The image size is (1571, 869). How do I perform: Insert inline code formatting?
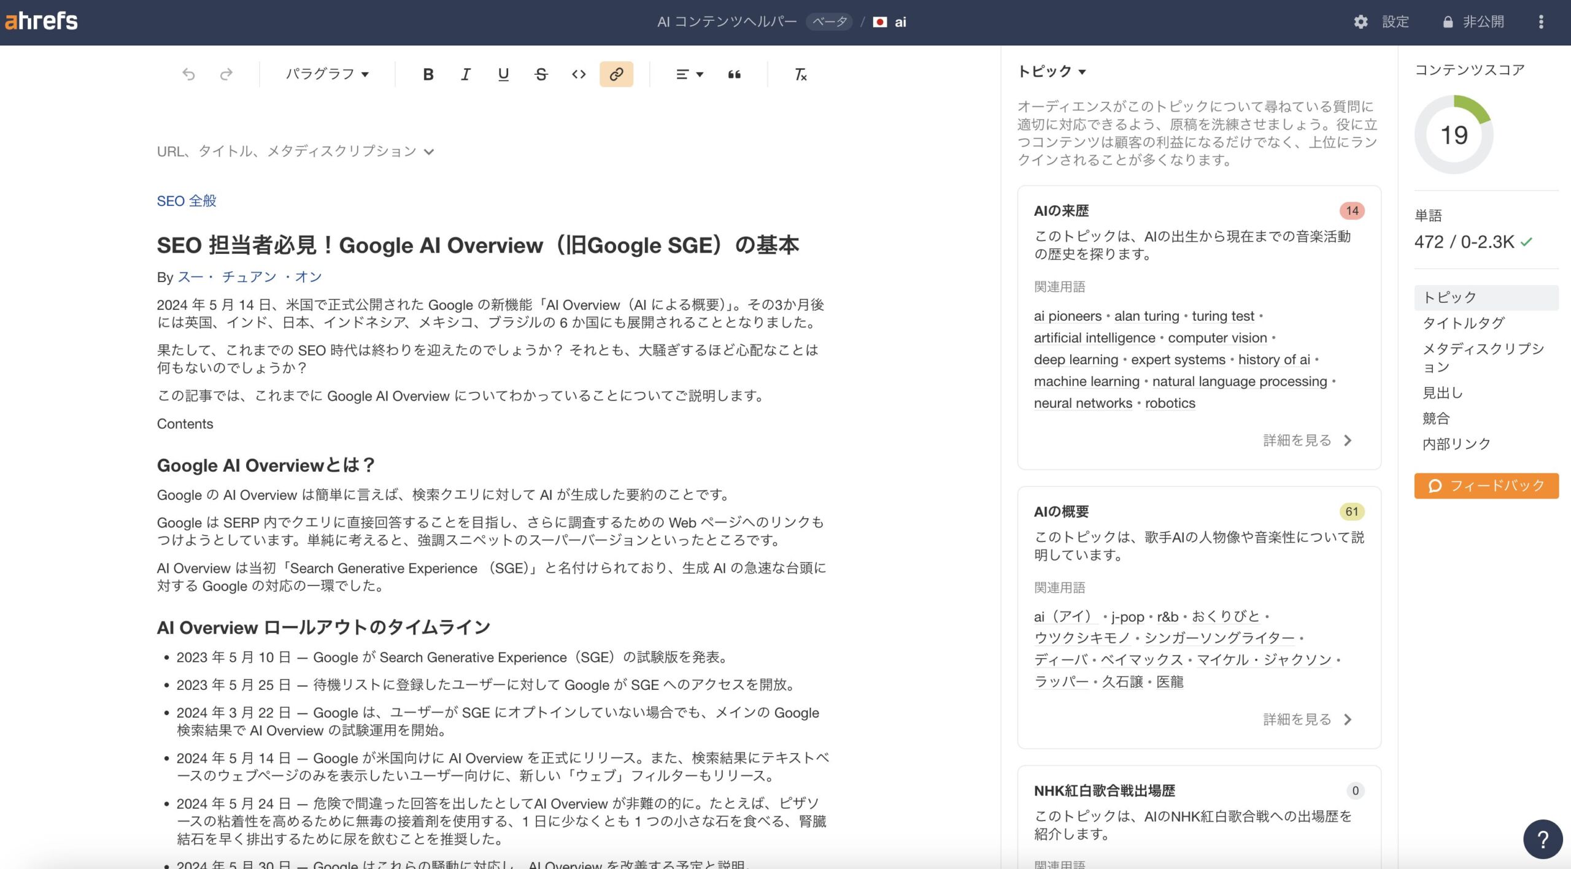click(579, 74)
